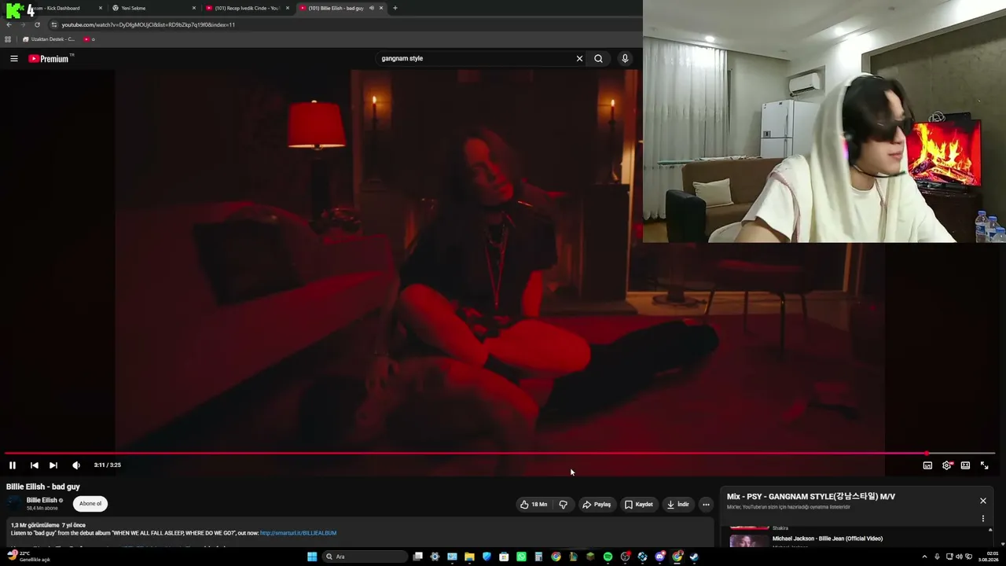Save the video with Kaydet
The height and width of the screenshot is (566, 1006).
coord(639,505)
